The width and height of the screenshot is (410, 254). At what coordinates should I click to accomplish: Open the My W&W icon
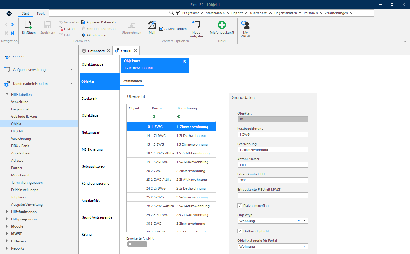tap(245, 25)
